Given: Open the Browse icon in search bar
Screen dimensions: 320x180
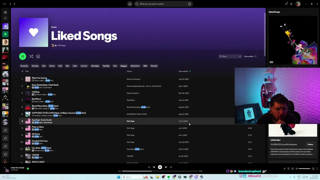Looking at the screenshot, I should click(189, 4).
